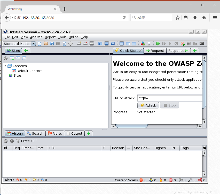Open the Standard Mode dropdown
Viewport: 220px width, 195px height.
[x=19, y=44]
